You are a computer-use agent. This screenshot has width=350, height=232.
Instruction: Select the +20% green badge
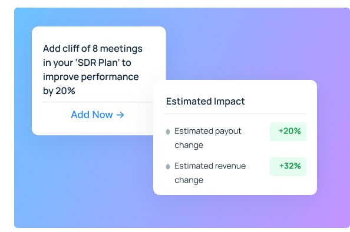point(288,132)
